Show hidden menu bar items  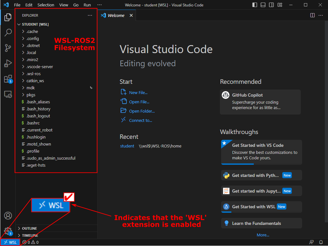coord(100,5)
